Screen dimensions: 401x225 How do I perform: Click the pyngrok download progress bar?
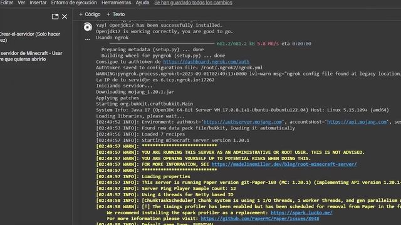162,44
